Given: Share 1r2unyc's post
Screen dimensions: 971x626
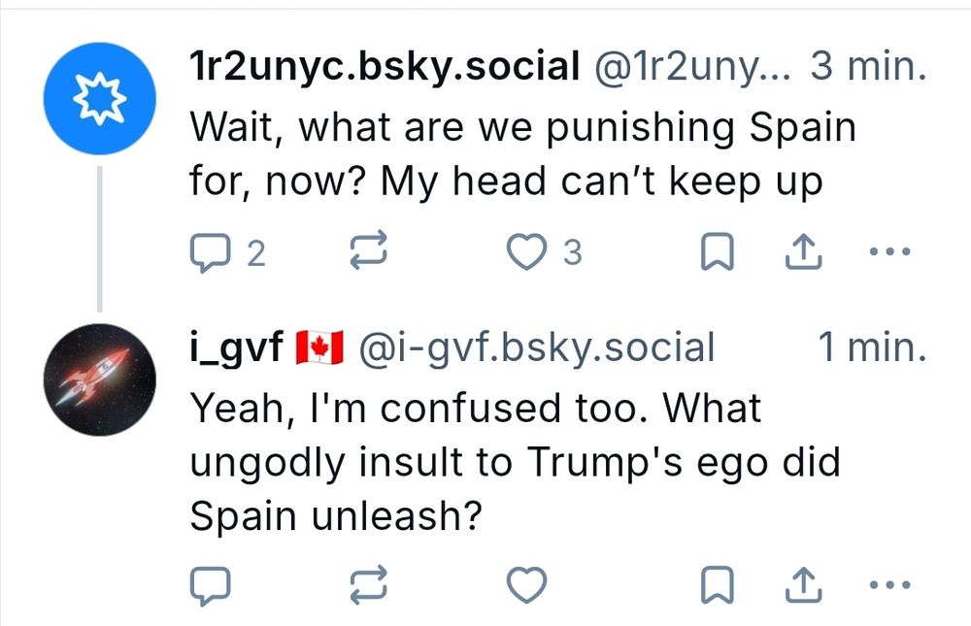Looking at the screenshot, I should pos(799,253).
